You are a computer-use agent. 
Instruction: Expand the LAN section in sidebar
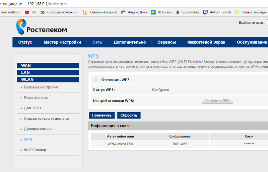48,72
